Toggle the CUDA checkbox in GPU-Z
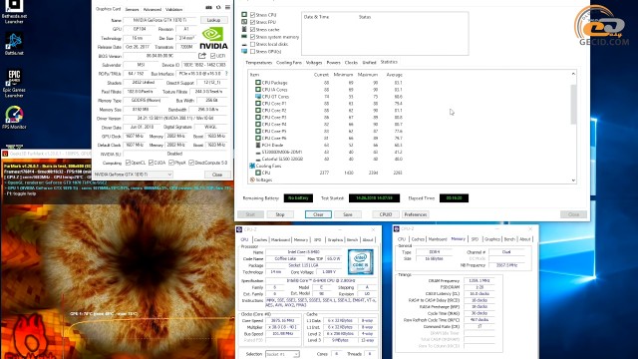This screenshot has width=638, height=359. (x=151, y=163)
